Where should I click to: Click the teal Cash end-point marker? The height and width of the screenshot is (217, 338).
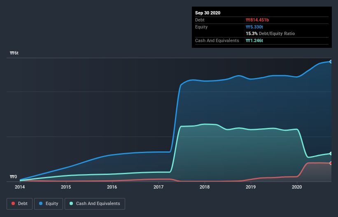[x=331, y=153]
